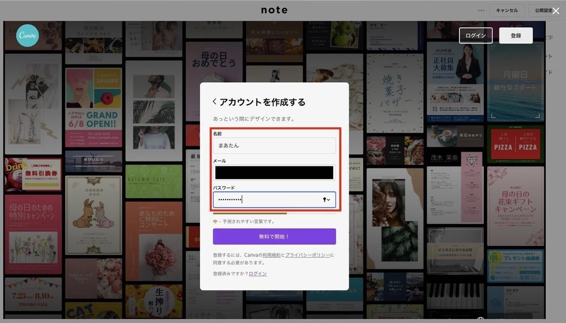
Task: Click the メール input field
Action: pos(274,172)
